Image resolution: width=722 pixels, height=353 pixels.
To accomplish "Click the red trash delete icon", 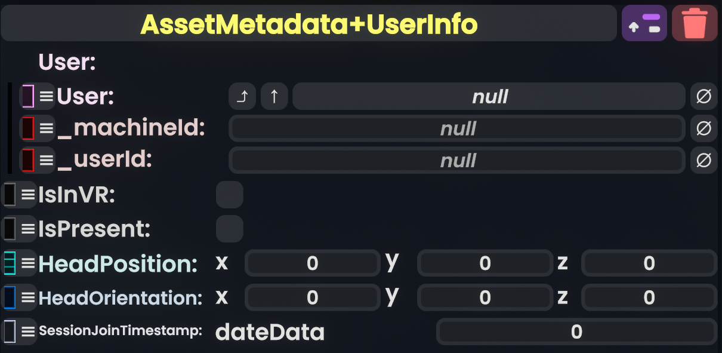I will (x=695, y=23).
